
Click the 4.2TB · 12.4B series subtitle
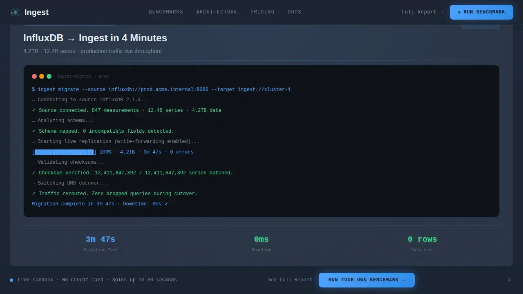[x=92, y=51]
